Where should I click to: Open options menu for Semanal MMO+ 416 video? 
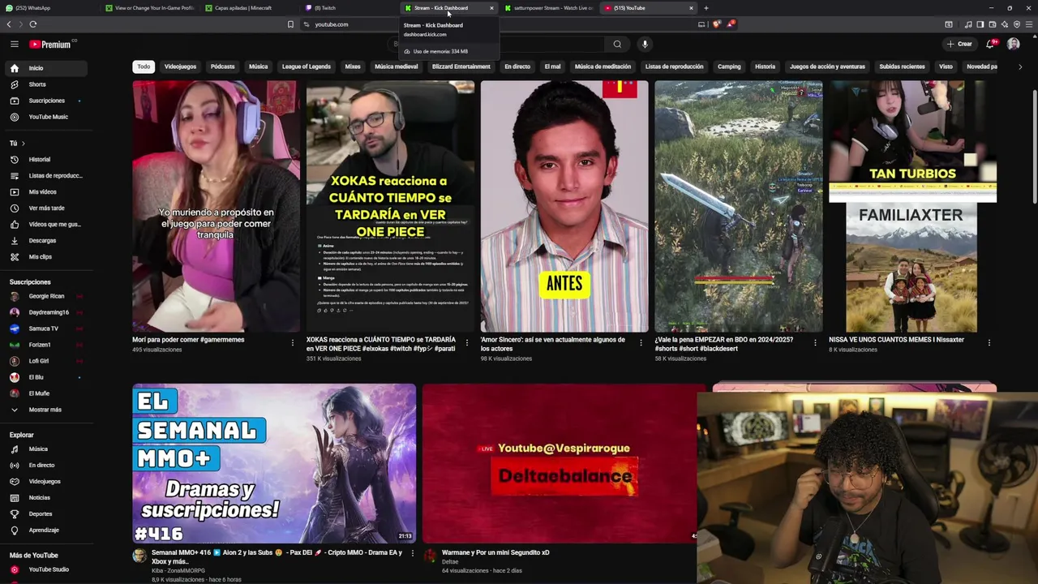point(412,553)
